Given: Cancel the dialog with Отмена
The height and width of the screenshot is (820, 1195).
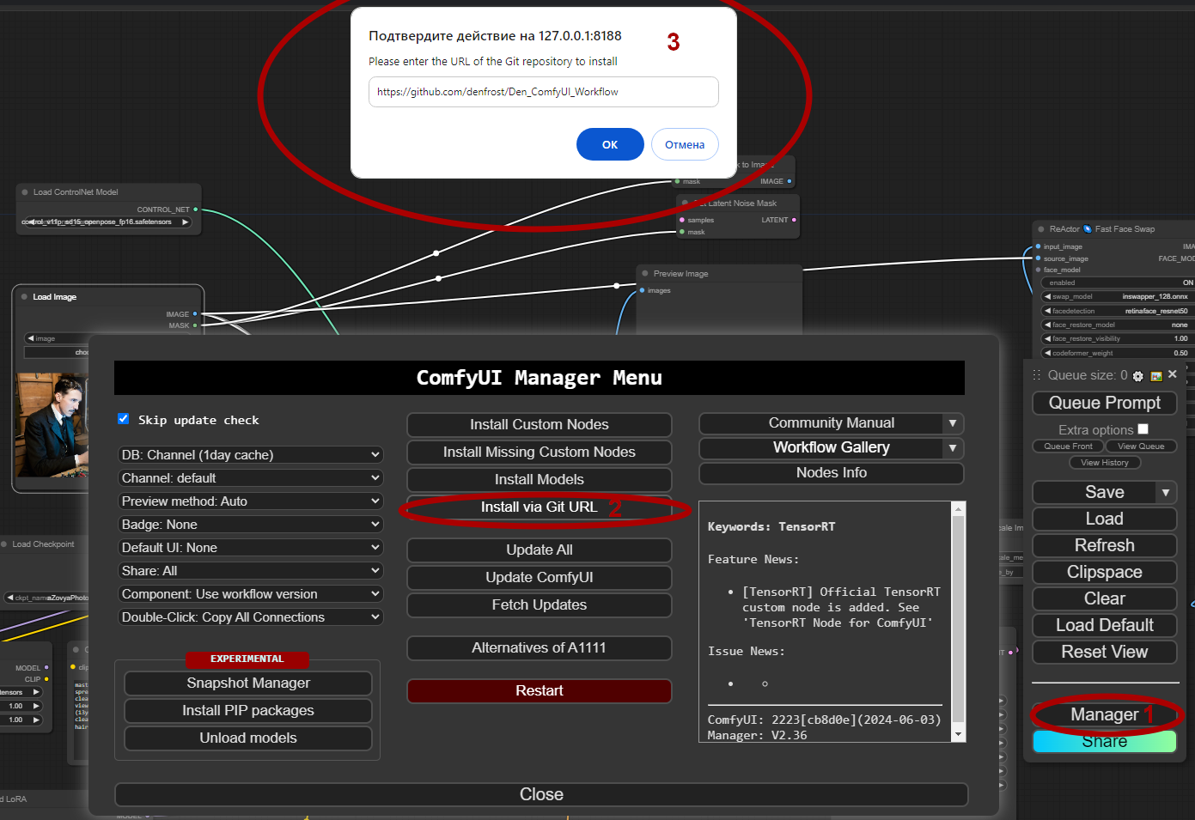Looking at the screenshot, I should [685, 144].
